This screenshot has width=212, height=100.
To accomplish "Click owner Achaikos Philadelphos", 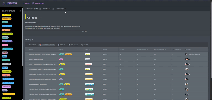I will (193, 54).
